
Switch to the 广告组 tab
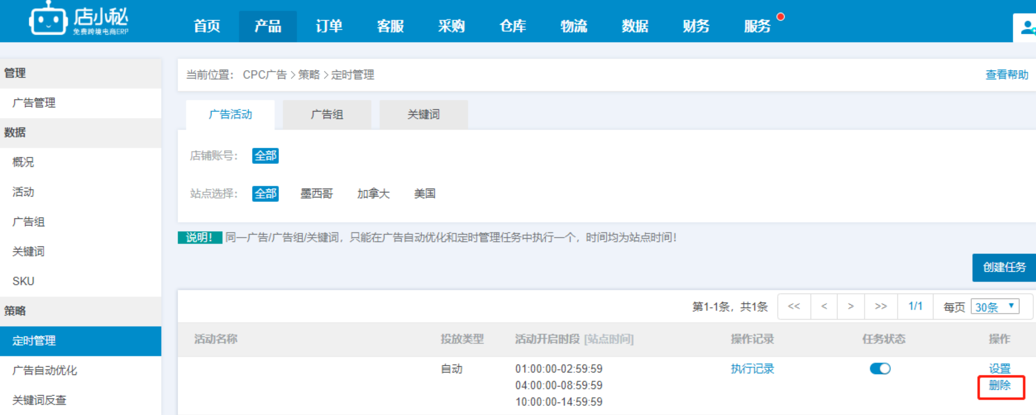(x=327, y=114)
